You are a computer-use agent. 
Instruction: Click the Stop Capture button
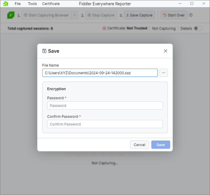(x=101, y=15)
